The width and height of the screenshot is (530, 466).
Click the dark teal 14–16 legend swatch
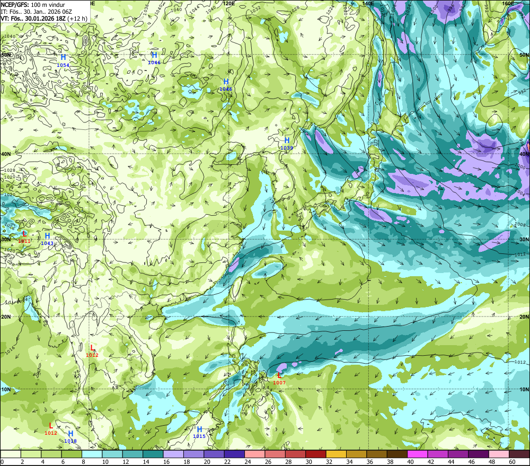(153, 454)
